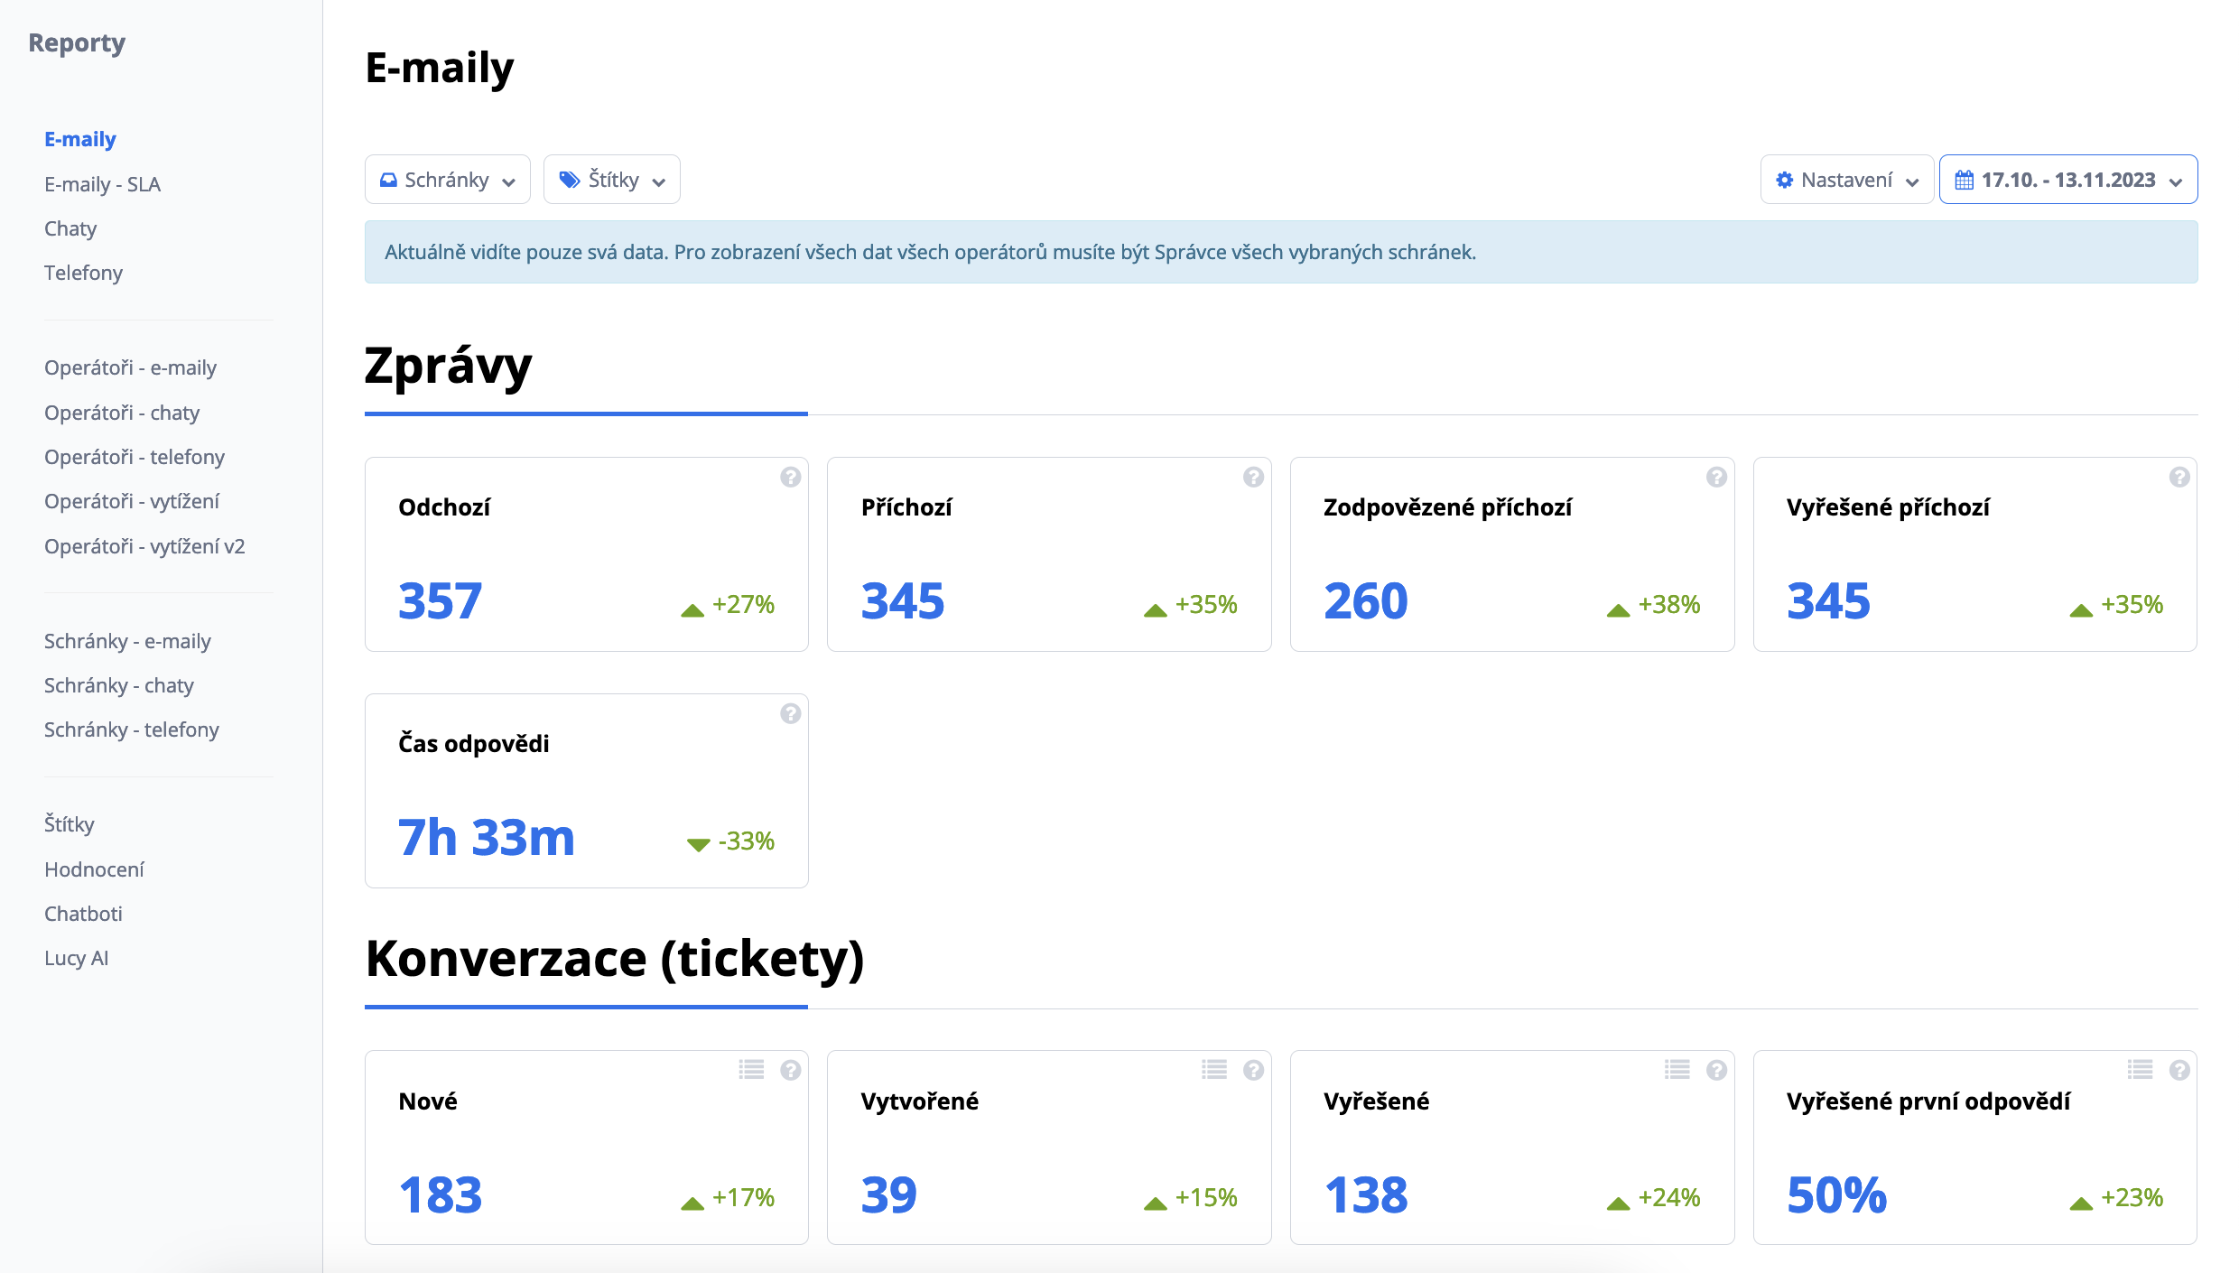This screenshot has height=1273, width=2239.
Task: Open the Schránky dropdown filter
Action: point(448,180)
